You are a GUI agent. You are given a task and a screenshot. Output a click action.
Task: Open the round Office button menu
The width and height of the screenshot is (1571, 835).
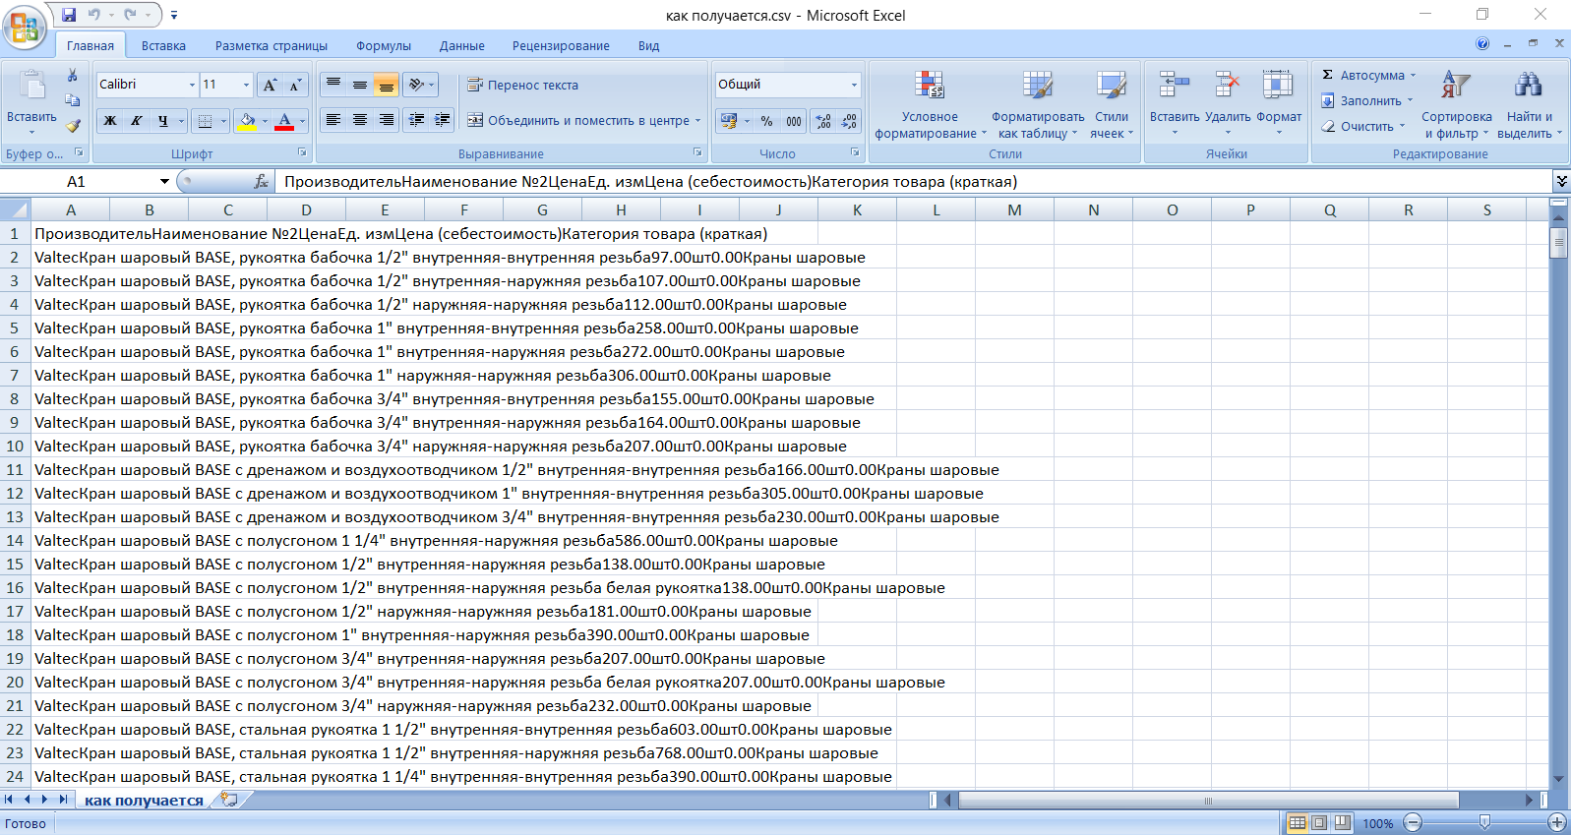[25, 27]
